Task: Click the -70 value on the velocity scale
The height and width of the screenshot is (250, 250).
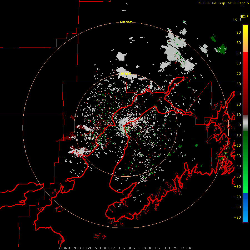Action: tap(237, 197)
